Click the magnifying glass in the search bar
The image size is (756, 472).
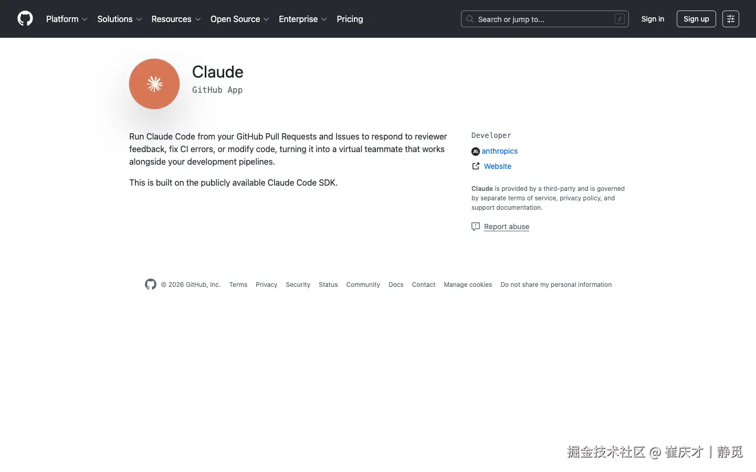pos(470,19)
